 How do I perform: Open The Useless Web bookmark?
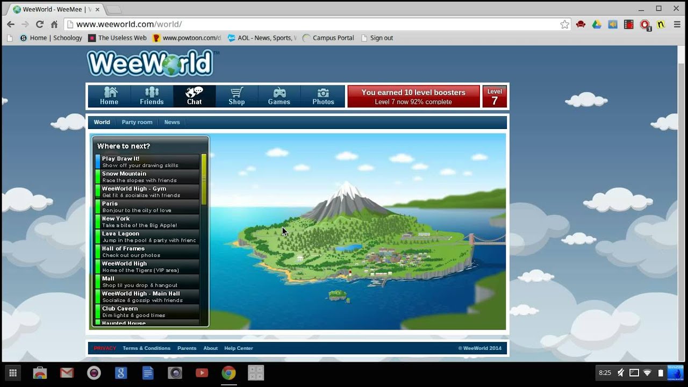[x=117, y=38]
